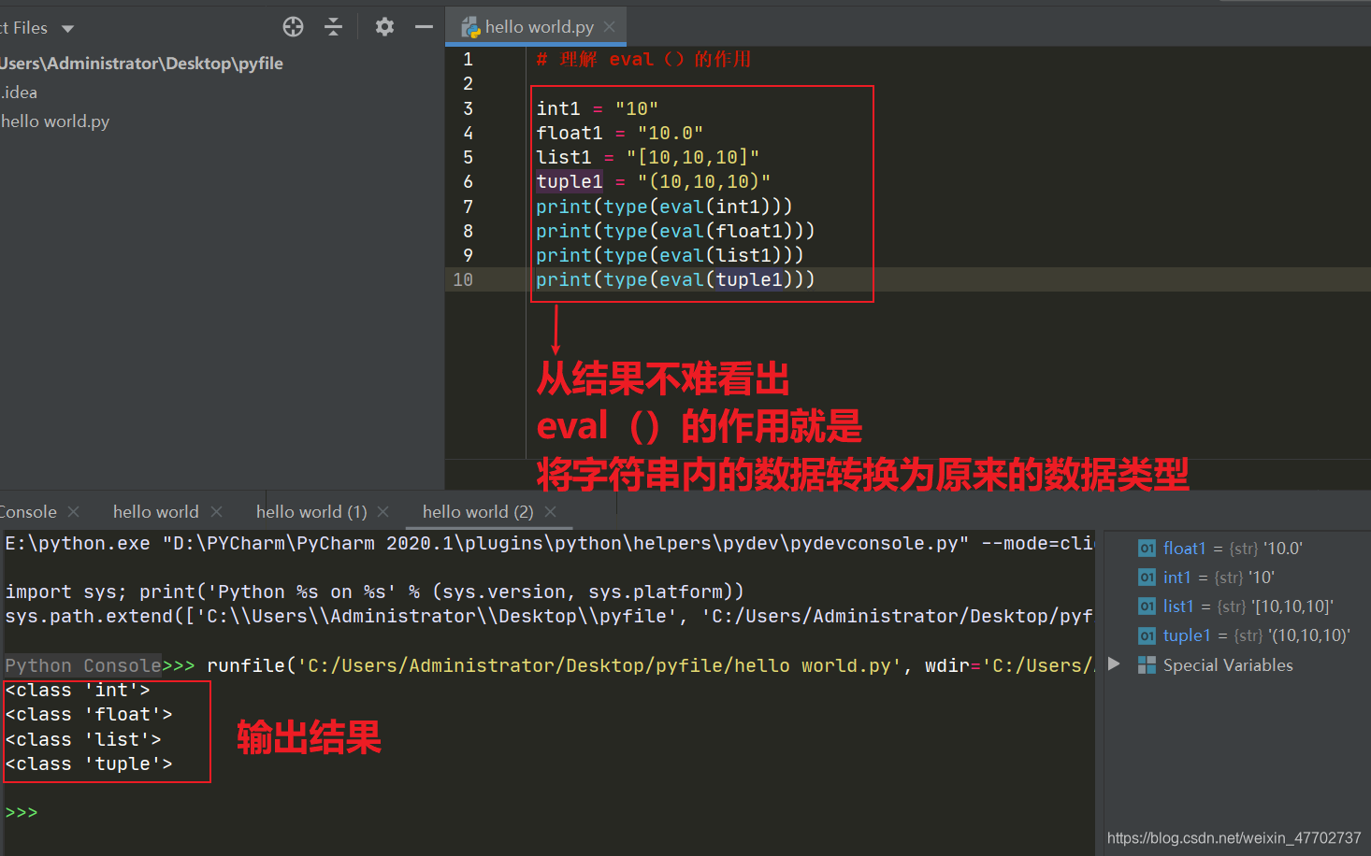Hide the project panel with the minus icon
Viewport: 1371px width, 856px height.
click(424, 27)
